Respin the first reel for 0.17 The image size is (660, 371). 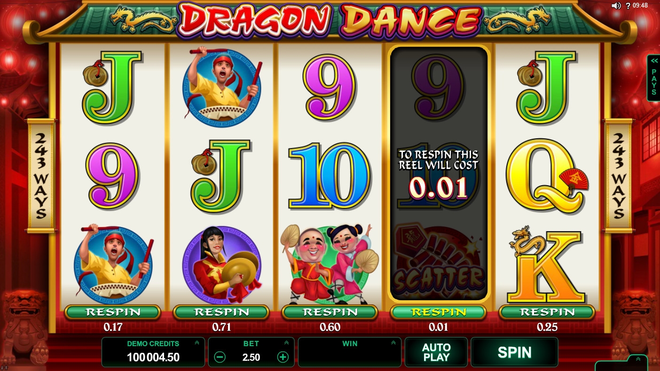[x=113, y=312]
